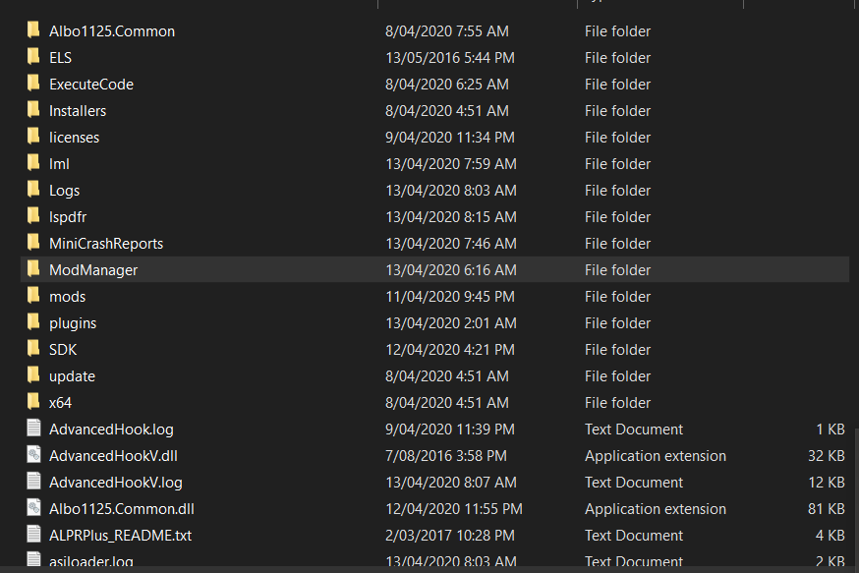Click the licenses folder name

(75, 138)
